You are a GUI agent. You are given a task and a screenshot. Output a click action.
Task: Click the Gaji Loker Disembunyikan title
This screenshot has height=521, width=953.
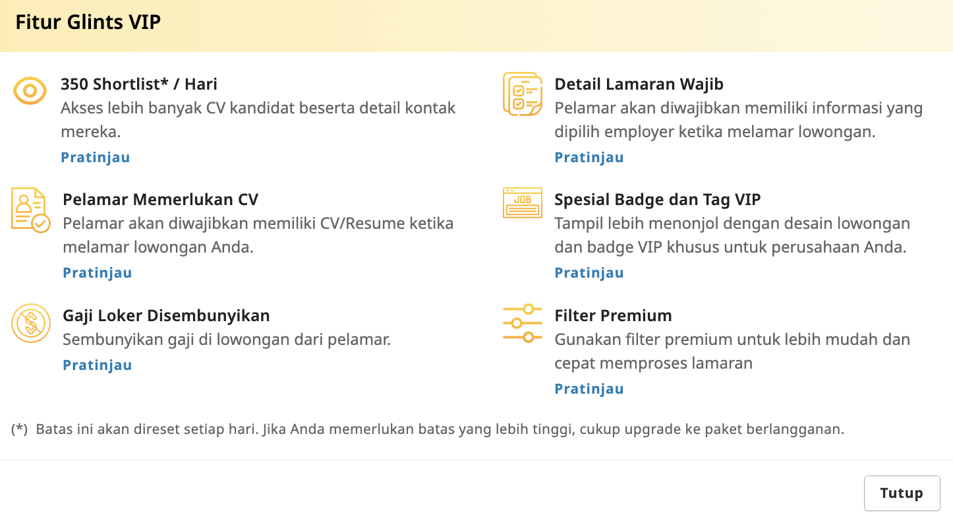point(166,315)
